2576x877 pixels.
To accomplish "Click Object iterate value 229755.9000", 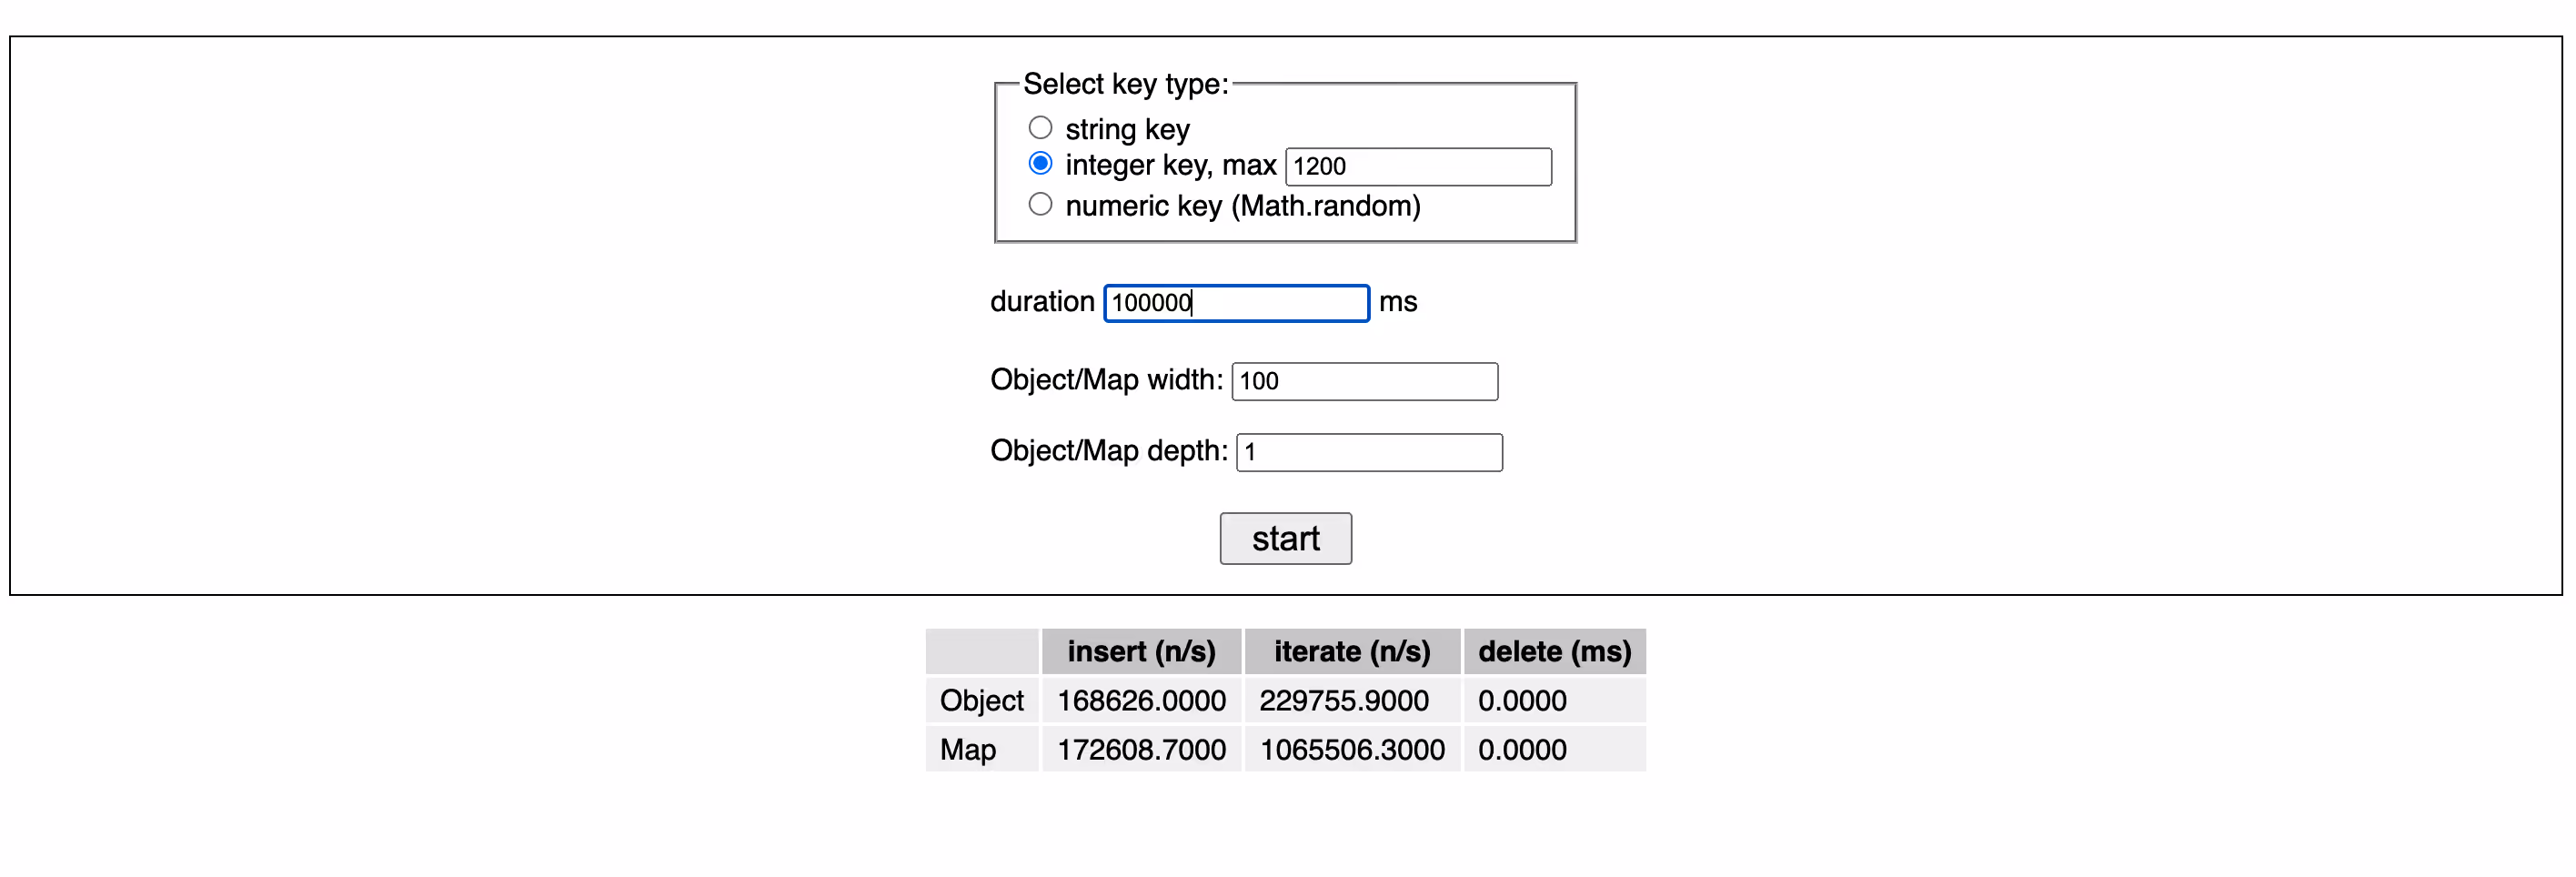I will tap(1344, 701).
